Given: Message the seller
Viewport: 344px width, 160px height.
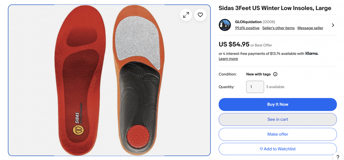Looking at the screenshot, I should (x=310, y=28).
